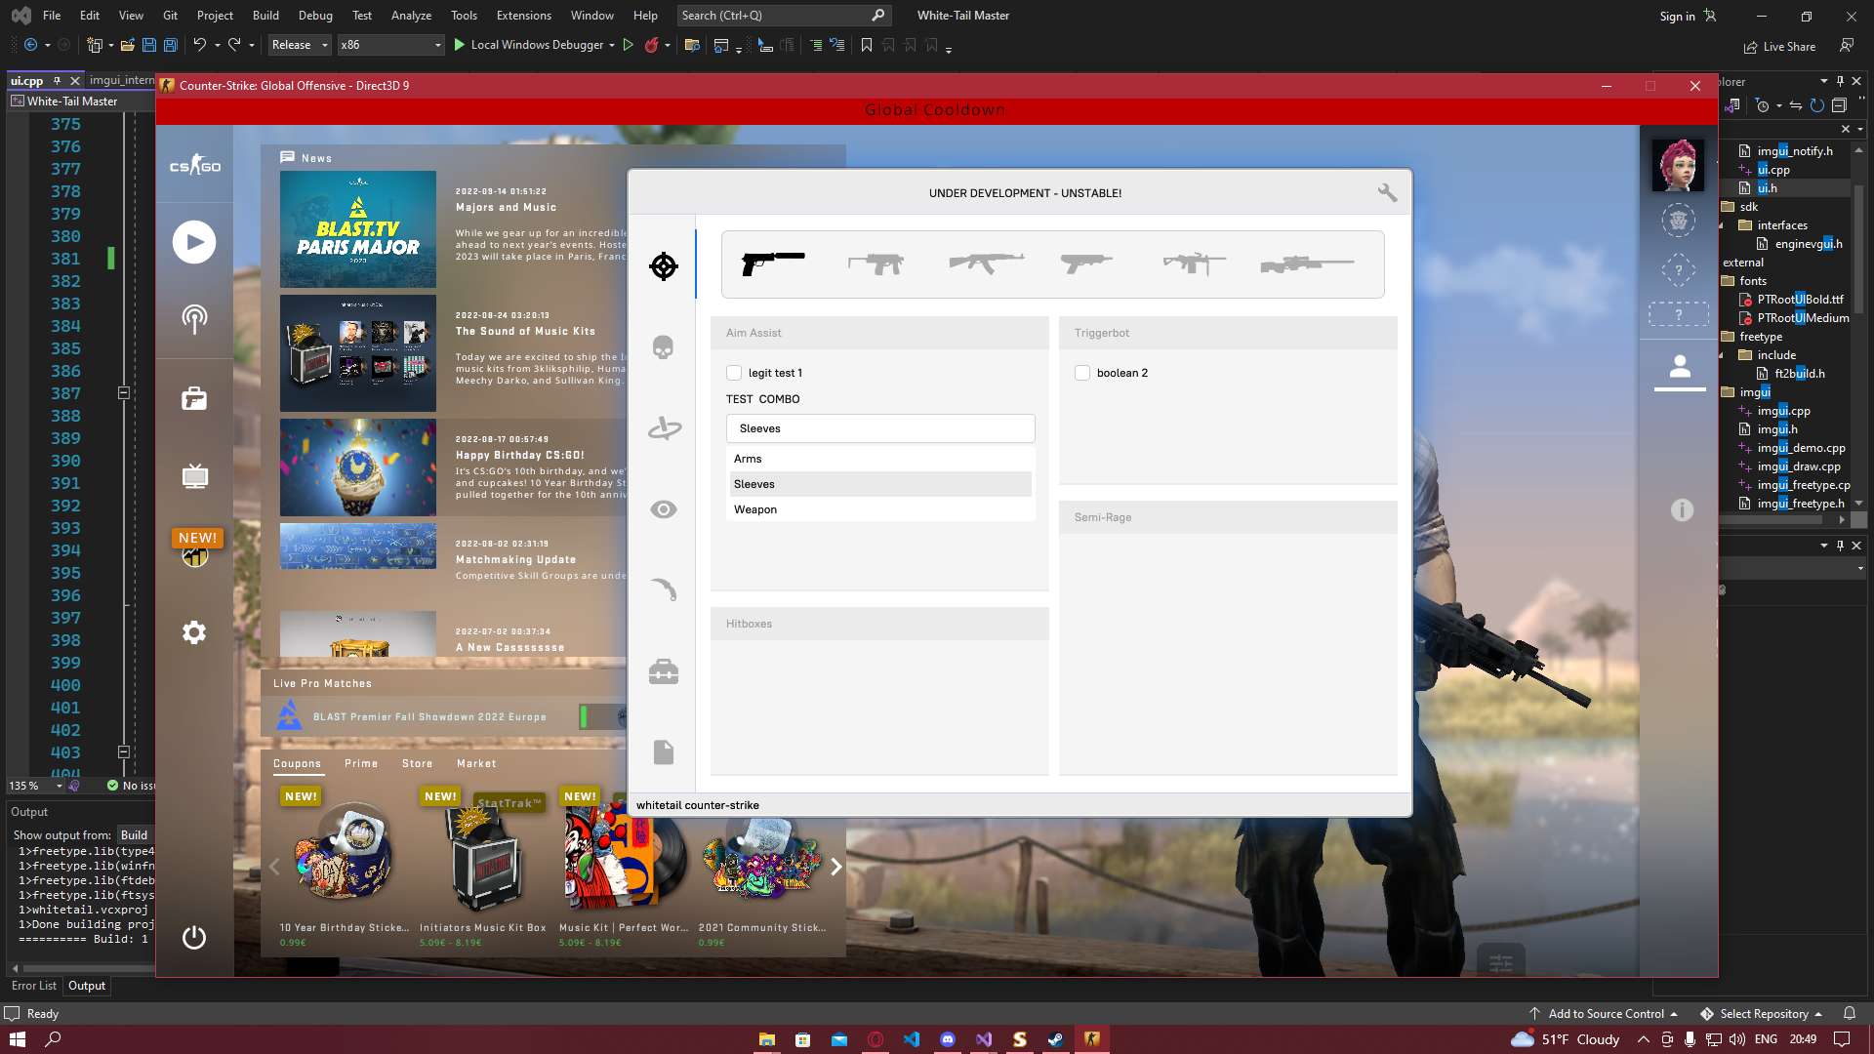
Task: Open the eye visuals tab in sidebar
Action: pyautogui.click(x=663, y=509)
